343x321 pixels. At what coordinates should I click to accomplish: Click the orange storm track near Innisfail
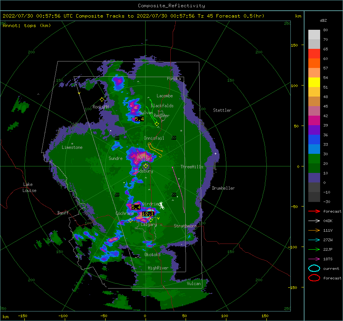[155, 150]
